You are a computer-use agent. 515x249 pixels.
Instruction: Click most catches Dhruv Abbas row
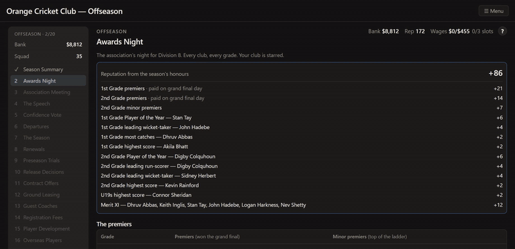[x=301, y=137]
